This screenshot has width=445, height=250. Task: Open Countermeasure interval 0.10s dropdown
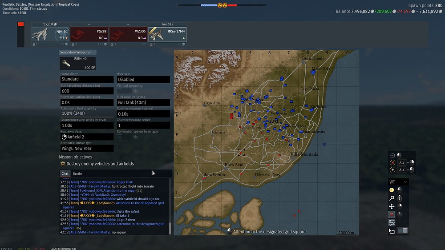pos(143,114)
